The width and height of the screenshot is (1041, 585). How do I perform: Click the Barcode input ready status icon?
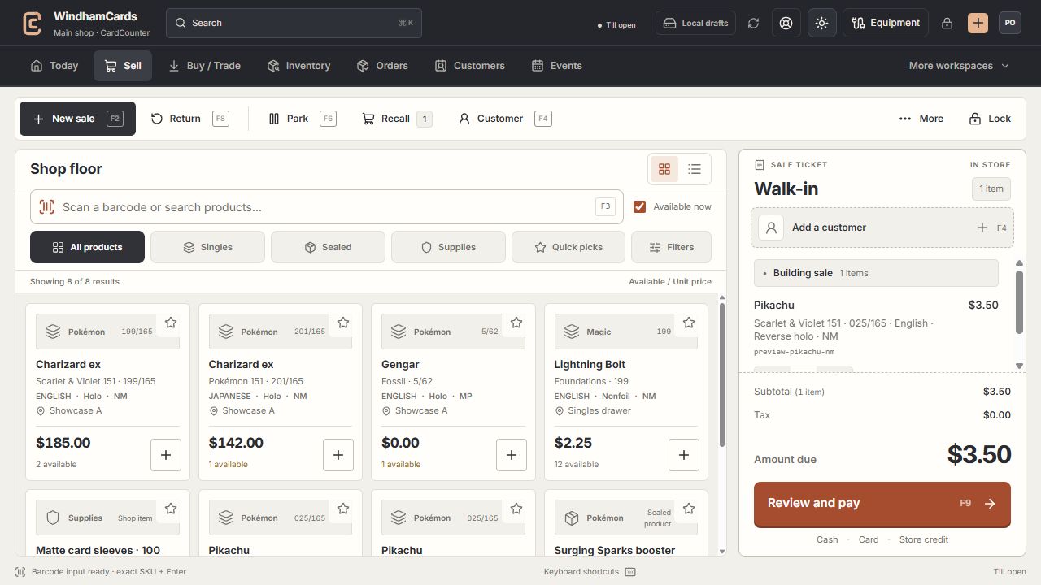[20, 572]
